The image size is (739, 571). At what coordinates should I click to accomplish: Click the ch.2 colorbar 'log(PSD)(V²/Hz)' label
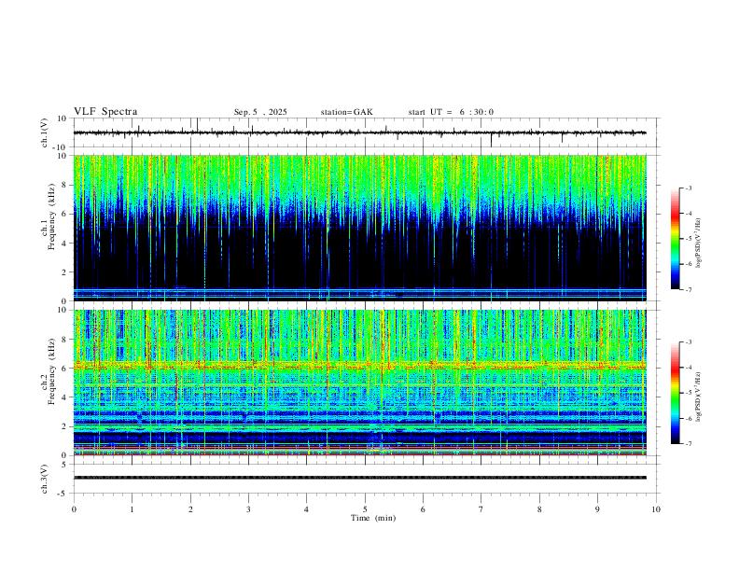tap(698, 397)
